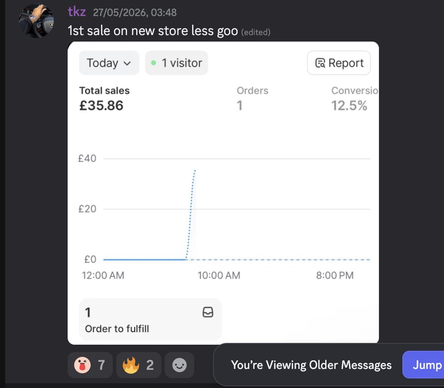Open the Report button
444x388 pixels.
pos(338,63)
